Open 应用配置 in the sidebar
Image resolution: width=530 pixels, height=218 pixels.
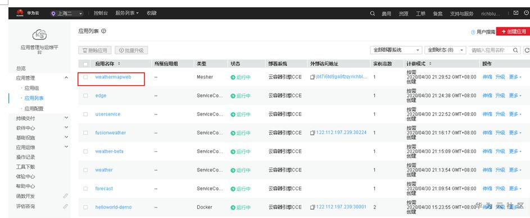tap(34, 109)
